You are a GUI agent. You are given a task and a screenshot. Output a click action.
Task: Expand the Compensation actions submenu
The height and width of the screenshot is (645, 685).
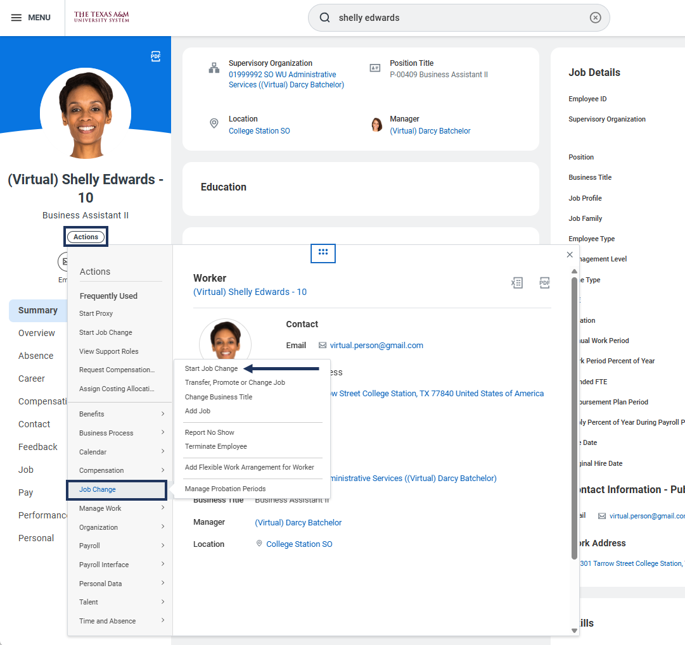(120, 470)
